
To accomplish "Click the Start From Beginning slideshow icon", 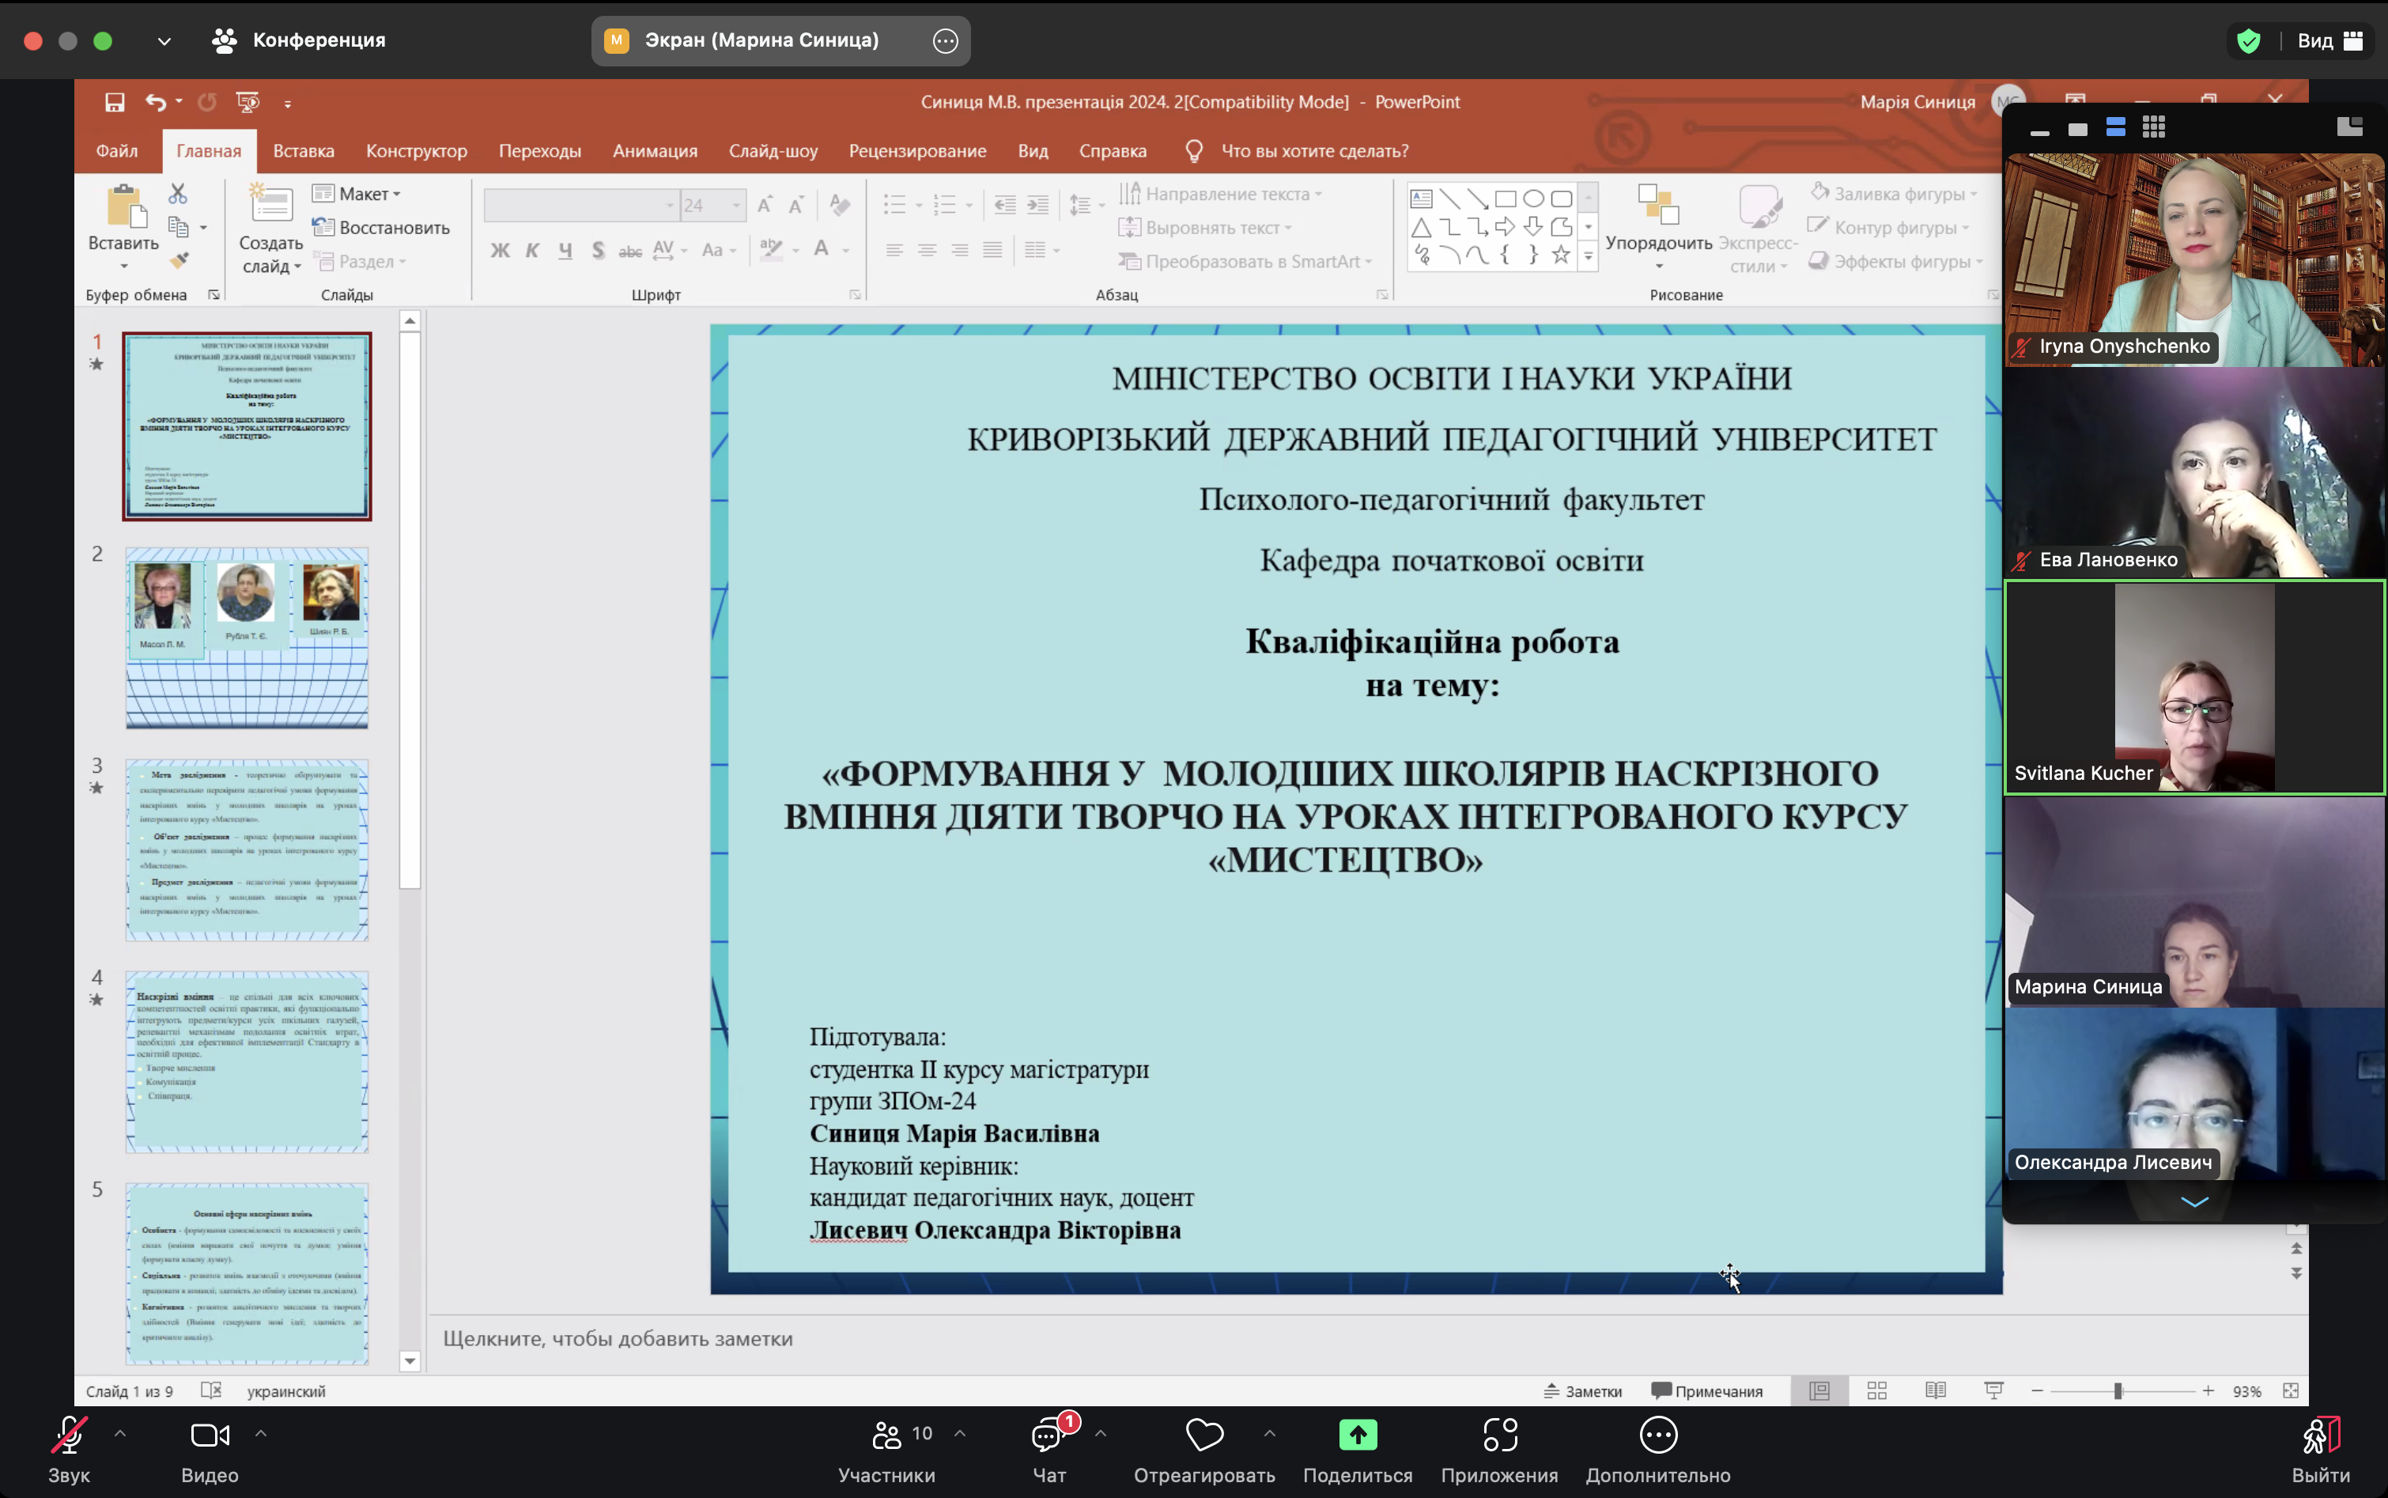I will 247,102.
